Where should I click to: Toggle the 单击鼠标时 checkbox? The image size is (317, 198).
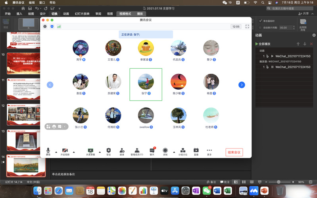[260, 21]
